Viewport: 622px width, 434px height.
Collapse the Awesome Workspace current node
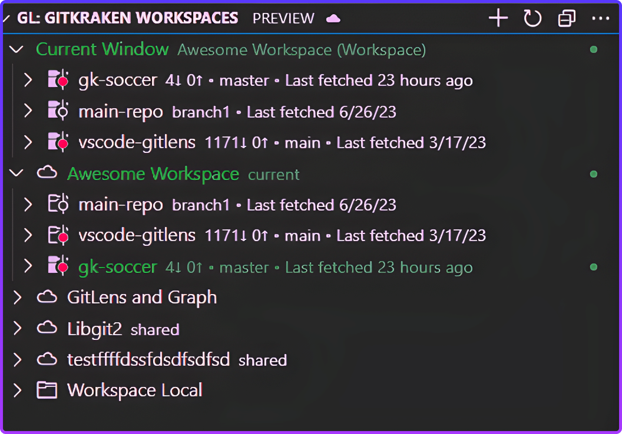pos(16,173)
